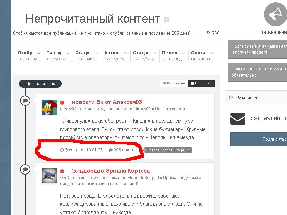
Task: Toggle the checkmark next to Непрочитанный контент
Action: tap(166, 20)
